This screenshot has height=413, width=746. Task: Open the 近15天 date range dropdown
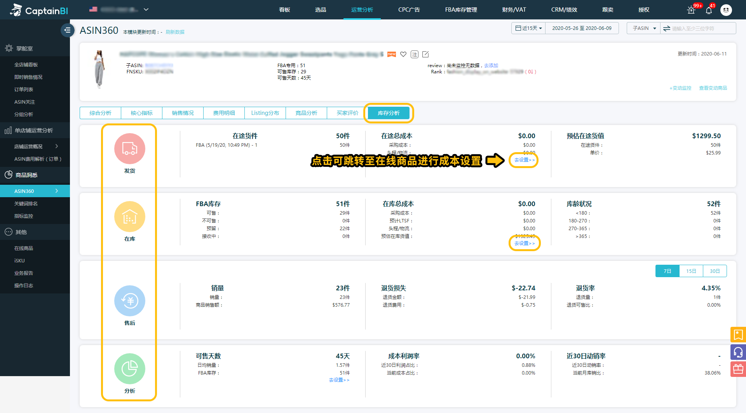[528, 28]
